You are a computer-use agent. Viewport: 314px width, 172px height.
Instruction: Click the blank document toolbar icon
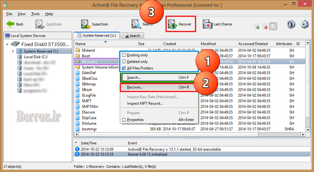pyautogui.click(x=273, y=26)
